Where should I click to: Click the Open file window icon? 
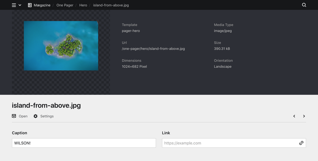click(x=14, y=116)
